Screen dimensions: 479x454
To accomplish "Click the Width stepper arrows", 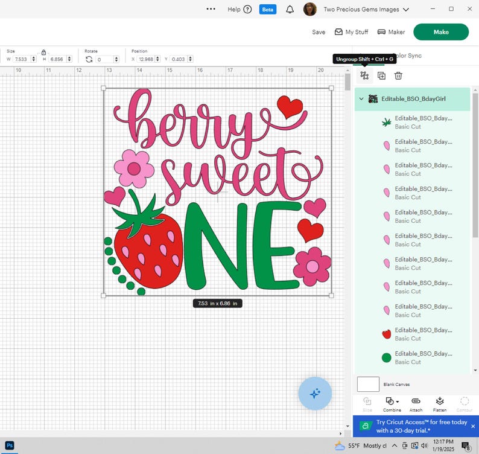I will tap(34, 59).
